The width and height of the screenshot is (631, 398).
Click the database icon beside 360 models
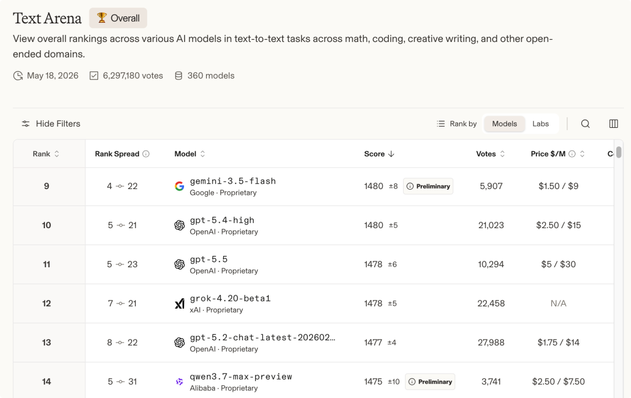[x=178, y=76]
